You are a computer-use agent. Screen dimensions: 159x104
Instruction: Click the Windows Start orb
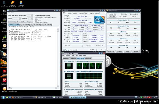coord(3,97)
